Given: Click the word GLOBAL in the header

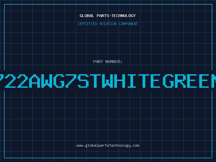Looking at the screenshot, I should (87, 16).
